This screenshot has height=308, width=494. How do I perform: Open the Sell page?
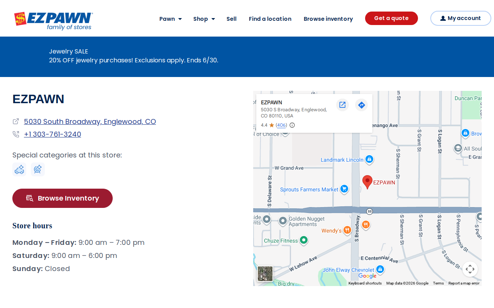[x=232, y=19]
